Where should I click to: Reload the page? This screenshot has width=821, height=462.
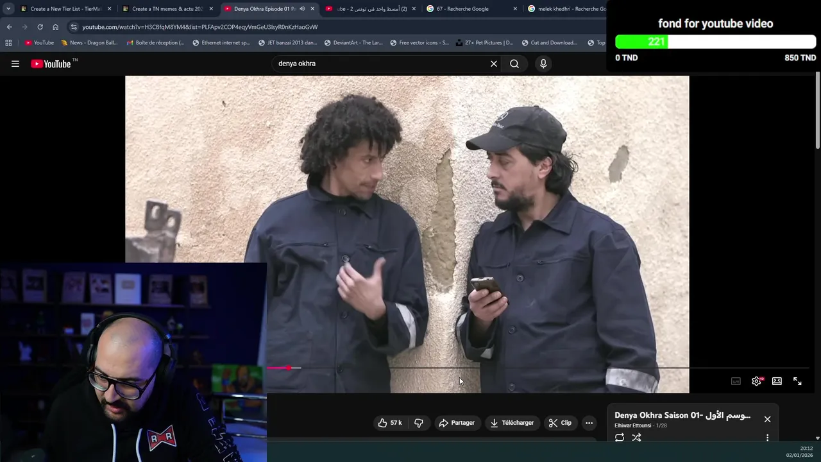40,27
